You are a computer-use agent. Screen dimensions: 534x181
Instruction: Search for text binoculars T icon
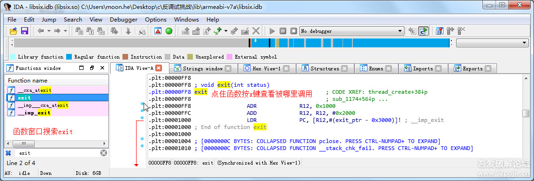coord(90,31)
